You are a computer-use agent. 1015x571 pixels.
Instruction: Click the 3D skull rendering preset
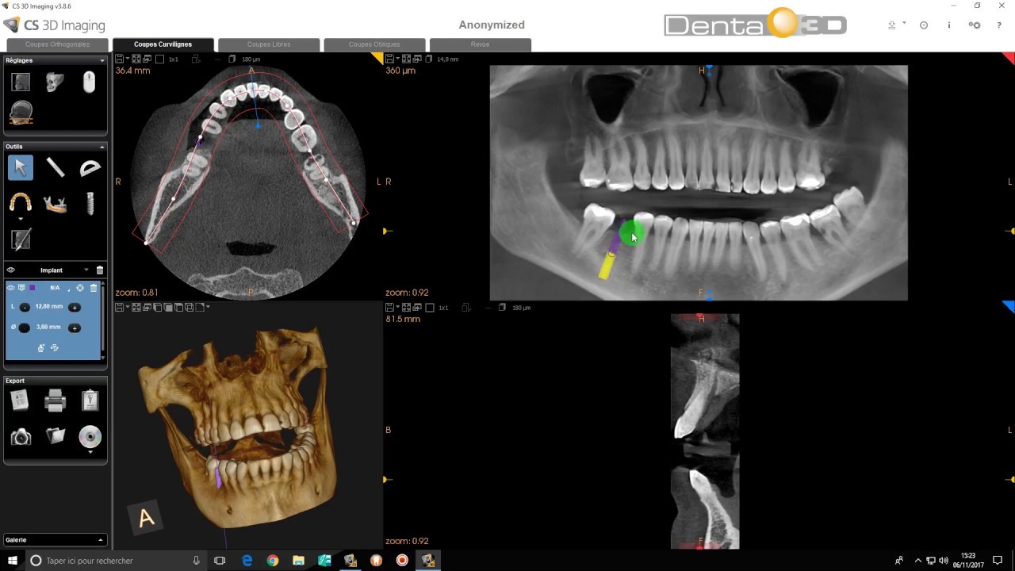click(x=55, y=82)
